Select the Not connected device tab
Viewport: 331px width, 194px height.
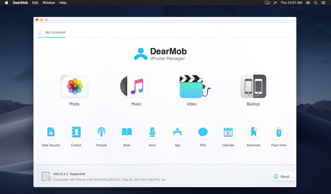coord(52,32)
